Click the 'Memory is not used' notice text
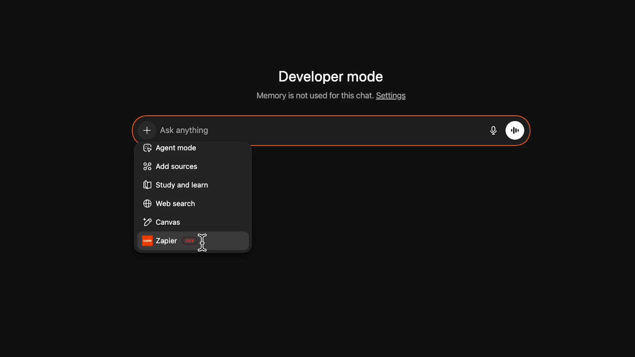635x357 pixels. click(315, 96)
